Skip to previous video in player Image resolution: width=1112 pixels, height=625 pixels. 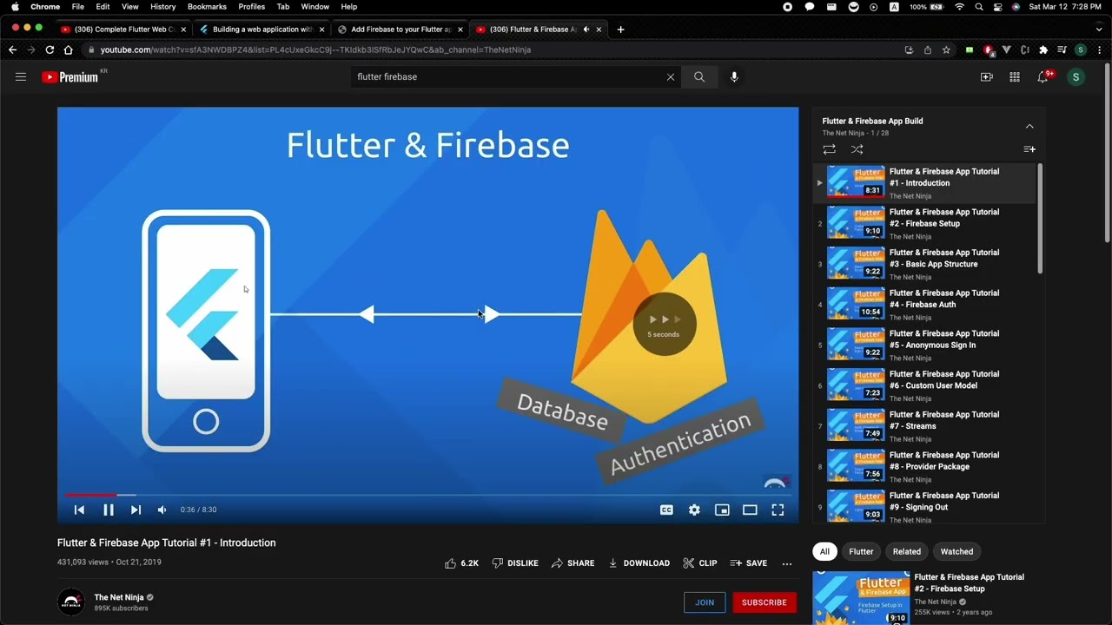(79, 510)
